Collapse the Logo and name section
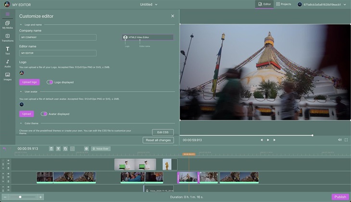The height and width of the screenshot is (202, 351). tap(21, 24)
